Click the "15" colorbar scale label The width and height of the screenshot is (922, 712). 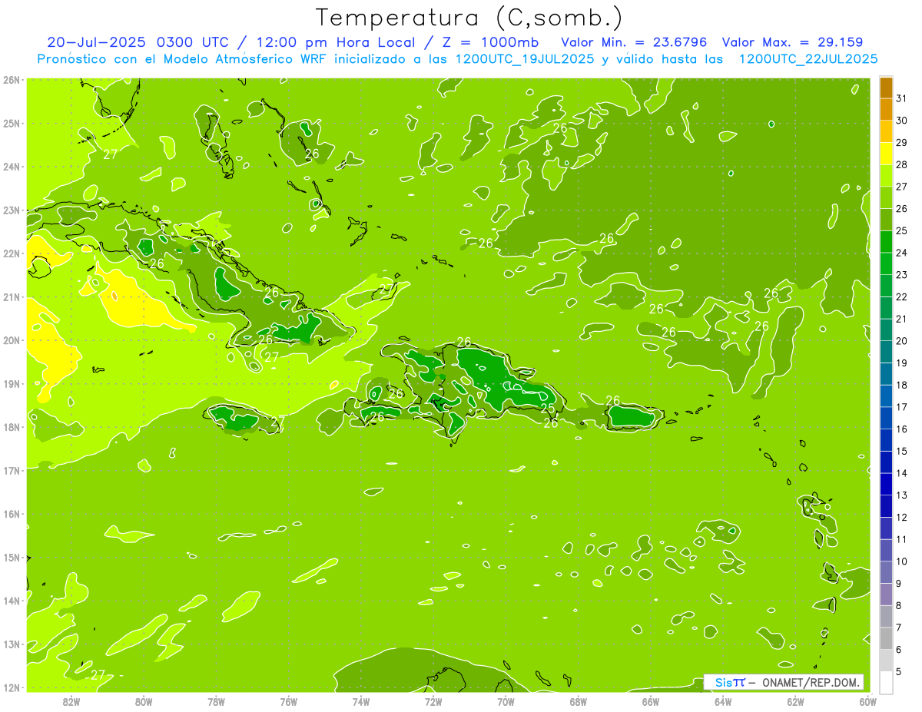pyautogui.click(x=901, y=451)
